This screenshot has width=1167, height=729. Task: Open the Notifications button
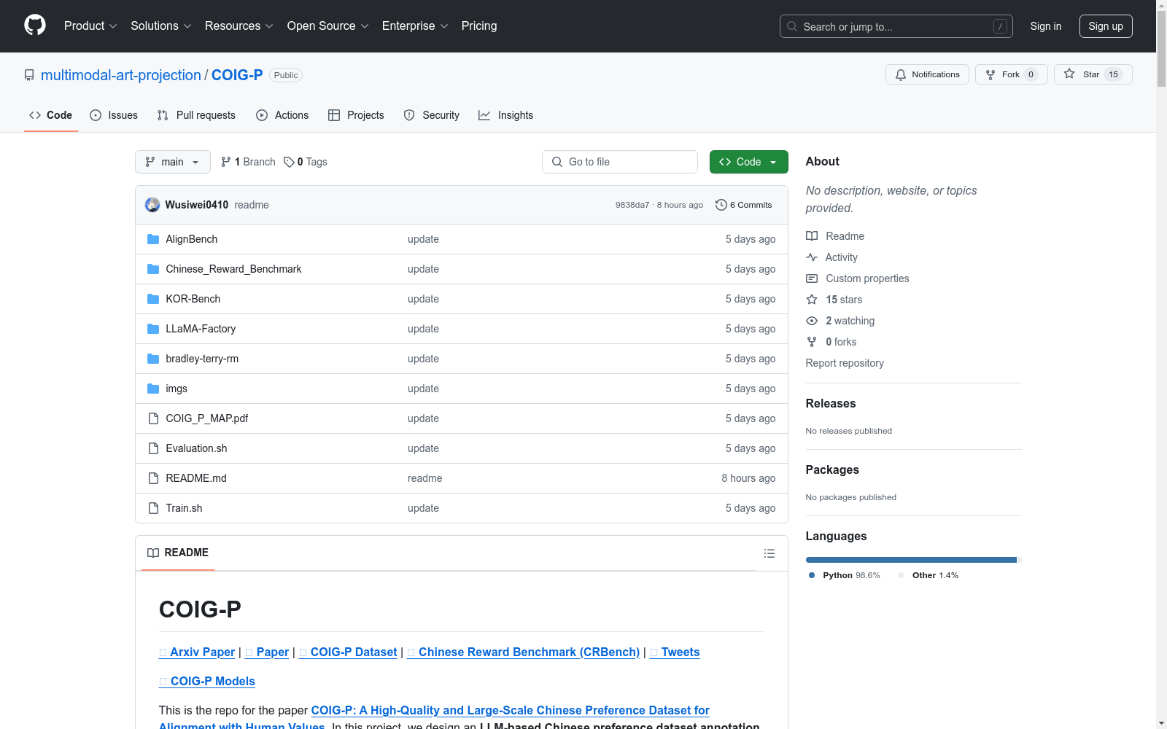(x=927, y=74)
